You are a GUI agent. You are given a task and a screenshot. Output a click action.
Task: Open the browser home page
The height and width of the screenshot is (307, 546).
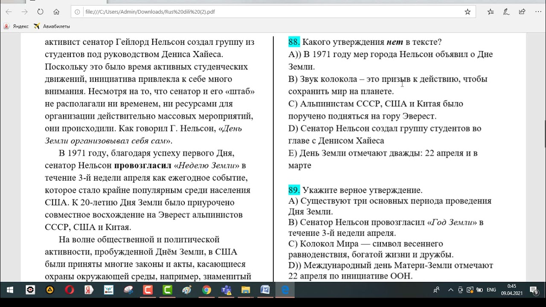pos(56,12)
